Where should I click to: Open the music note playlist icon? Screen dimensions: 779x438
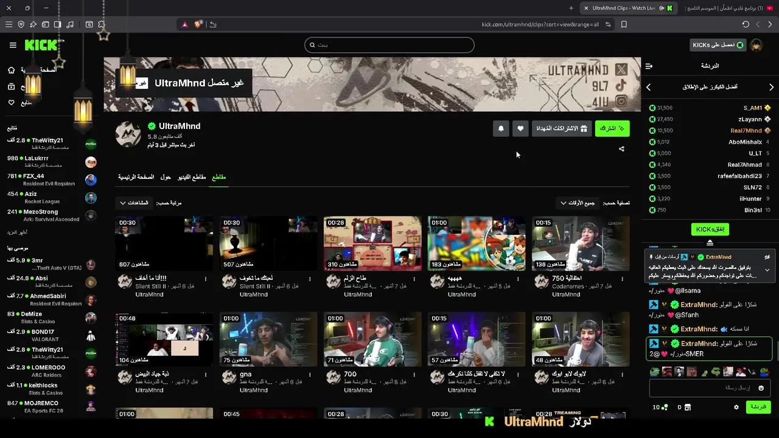(70, 24)
